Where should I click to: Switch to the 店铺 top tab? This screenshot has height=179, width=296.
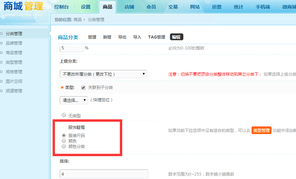129,7
